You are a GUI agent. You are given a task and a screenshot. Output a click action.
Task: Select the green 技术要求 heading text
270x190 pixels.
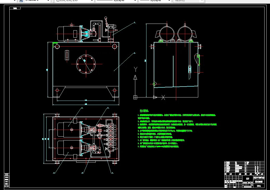point(144,111)
